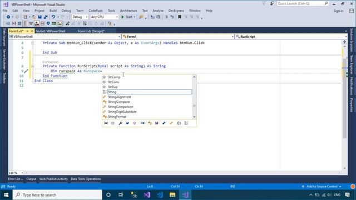Switch to the Form1.vb [Design] tab
The image size is (356, 200).
click(91, 31)
